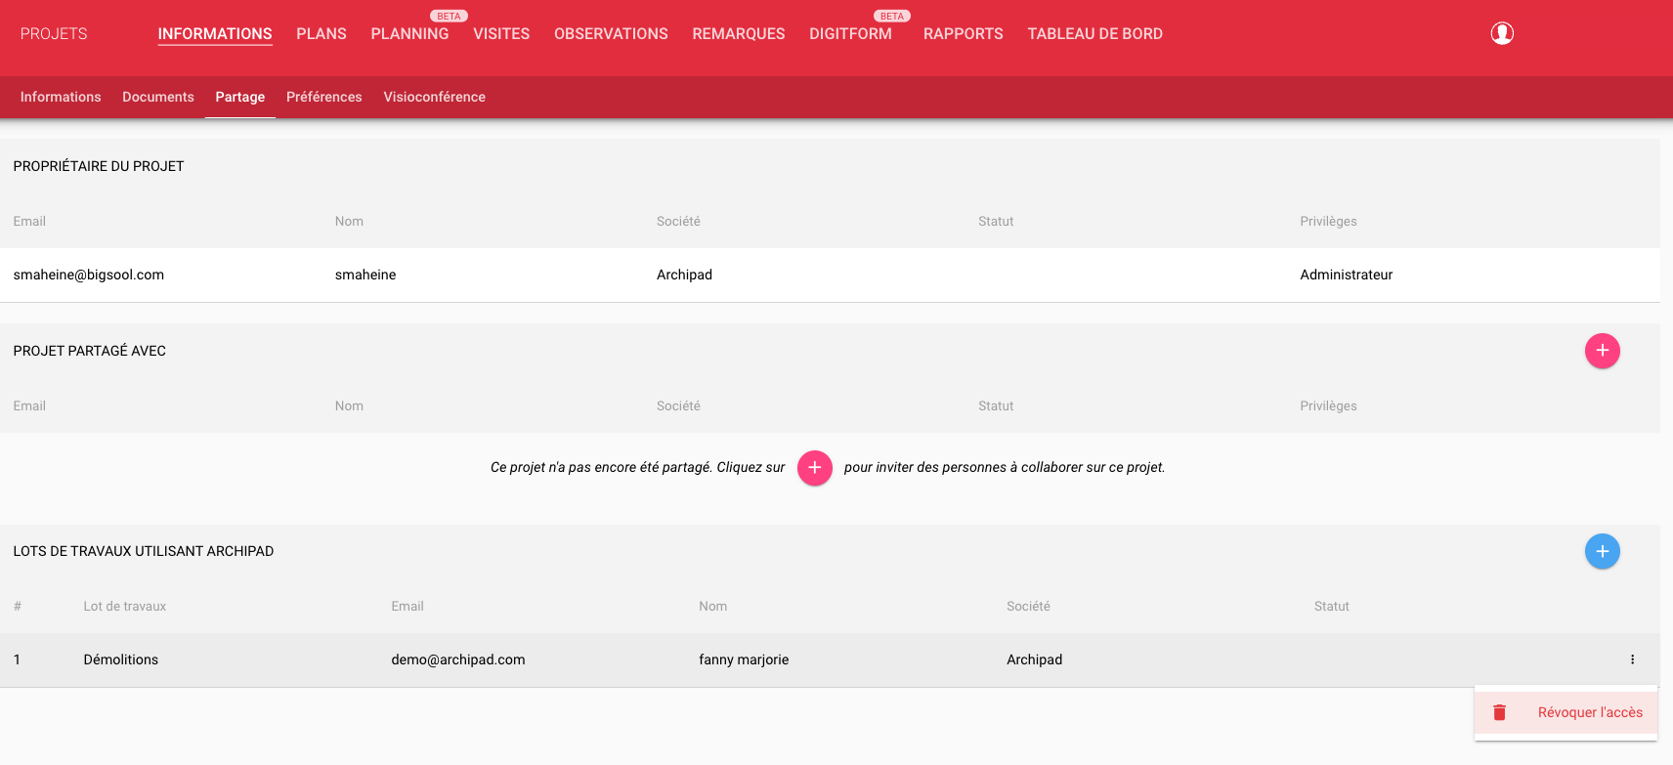1673x765 pixels.
Task: Select the Visioconférence sub-tab
Action: [434, 97]
